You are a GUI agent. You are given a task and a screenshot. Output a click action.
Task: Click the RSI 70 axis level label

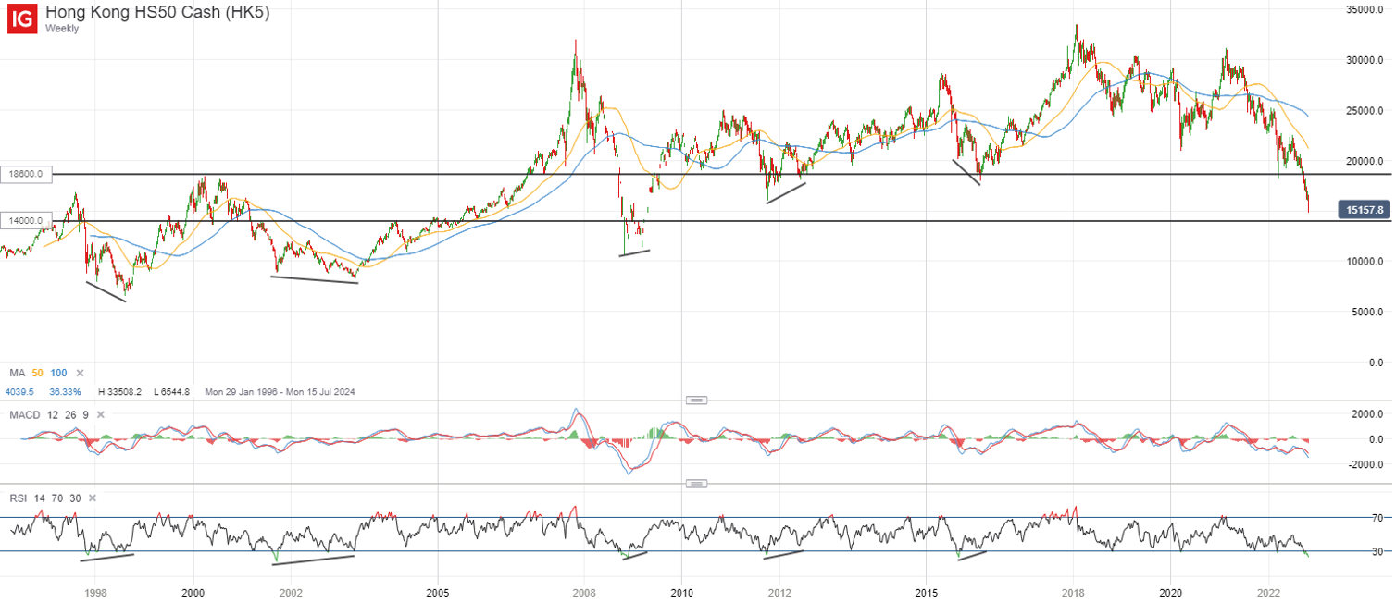click(x=1377, y=518)
